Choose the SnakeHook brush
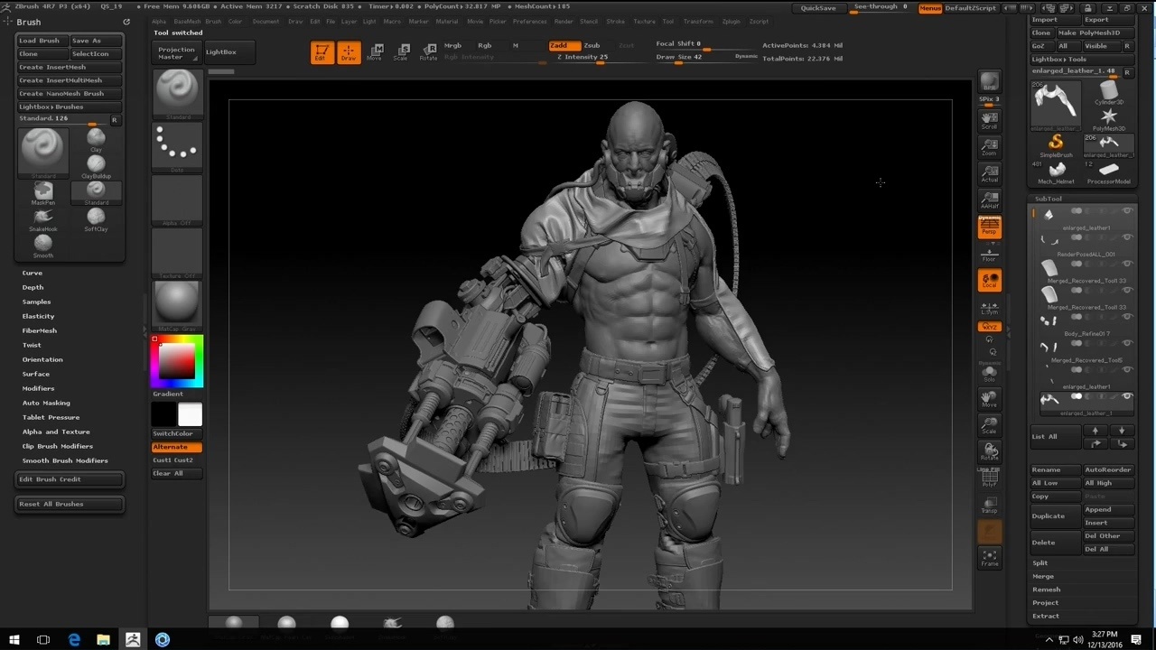The width and height of the screenshot is (1156, 650). (x=43, y=219)
